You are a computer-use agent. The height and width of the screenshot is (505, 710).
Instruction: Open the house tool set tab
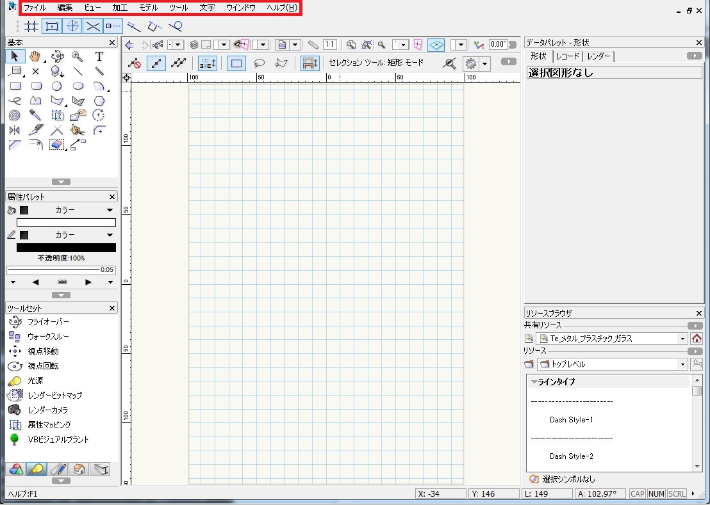click(x=79, y=469)
